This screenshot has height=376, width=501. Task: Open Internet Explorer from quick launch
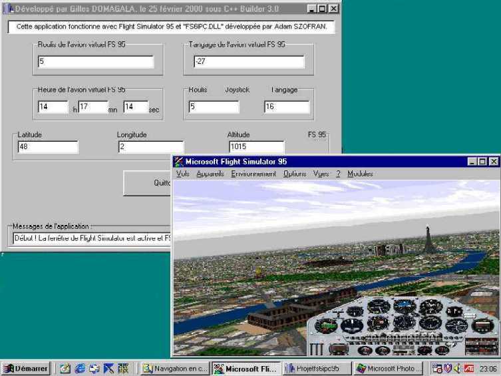click(80, 368)
